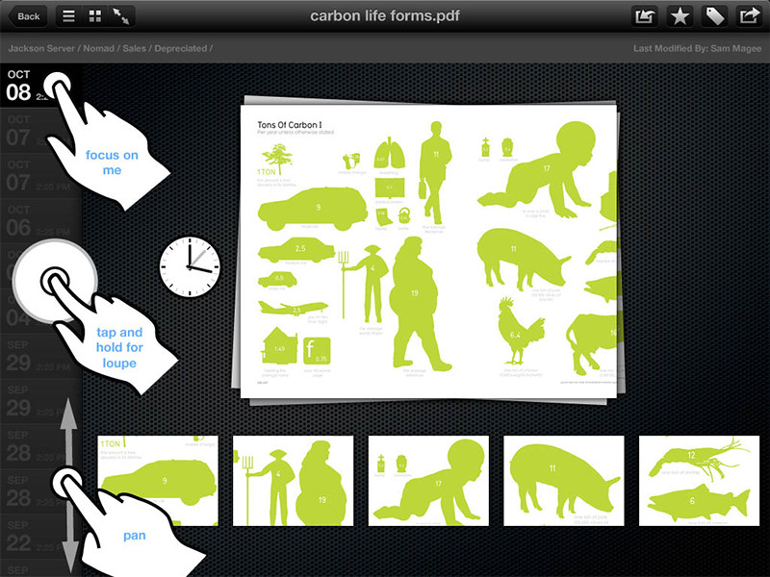Image resolution: width=770 pixels, height=577 pixels.
Task: Tap the Back button
Action: coord(27,15)
